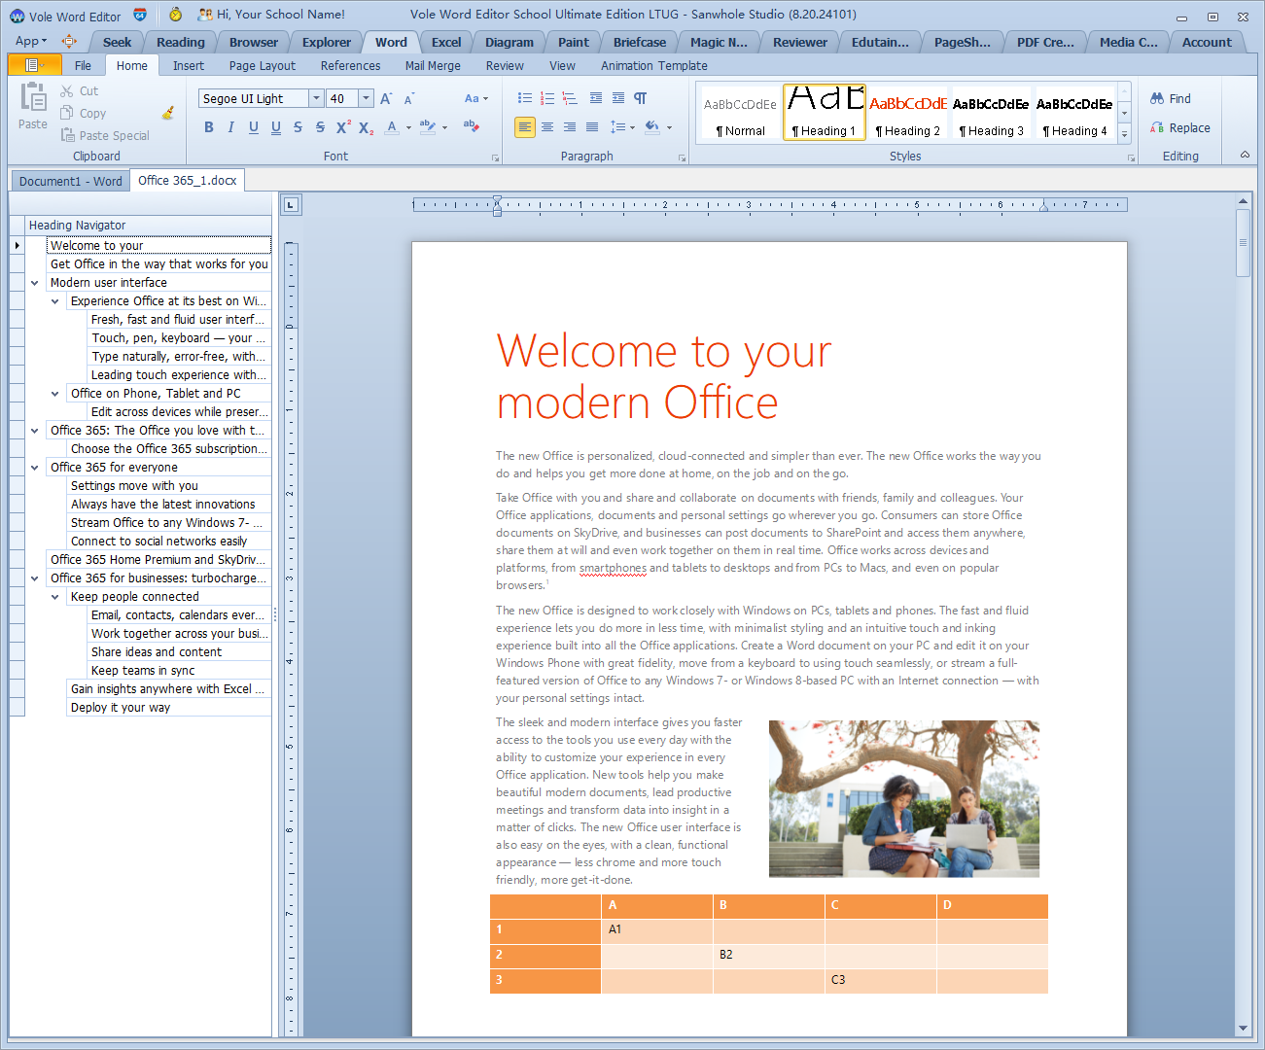Open text highlight color dropdown arrow

445,127
